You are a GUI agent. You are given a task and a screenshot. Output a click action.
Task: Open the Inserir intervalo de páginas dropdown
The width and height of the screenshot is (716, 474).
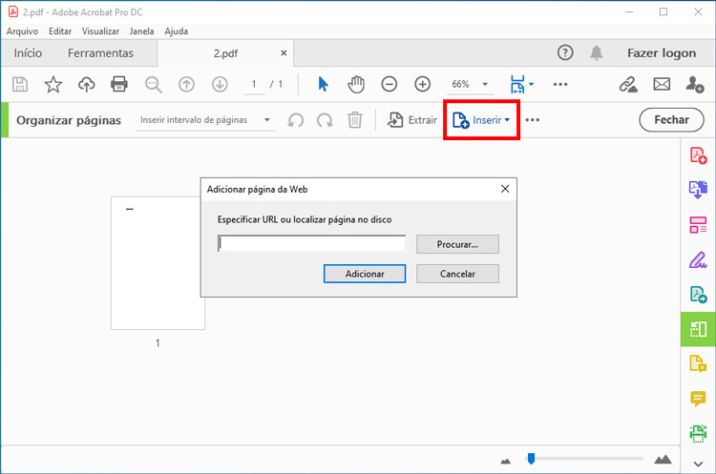pyautogui.click(x=205, y=120)
